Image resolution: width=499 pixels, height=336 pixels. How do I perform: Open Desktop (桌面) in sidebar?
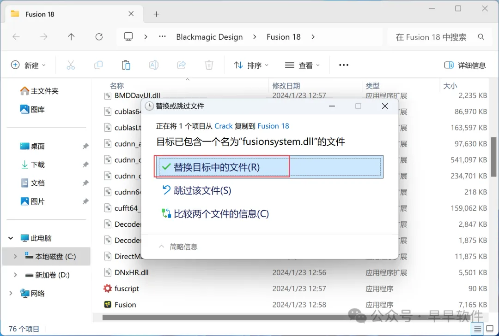pos(32,146)
